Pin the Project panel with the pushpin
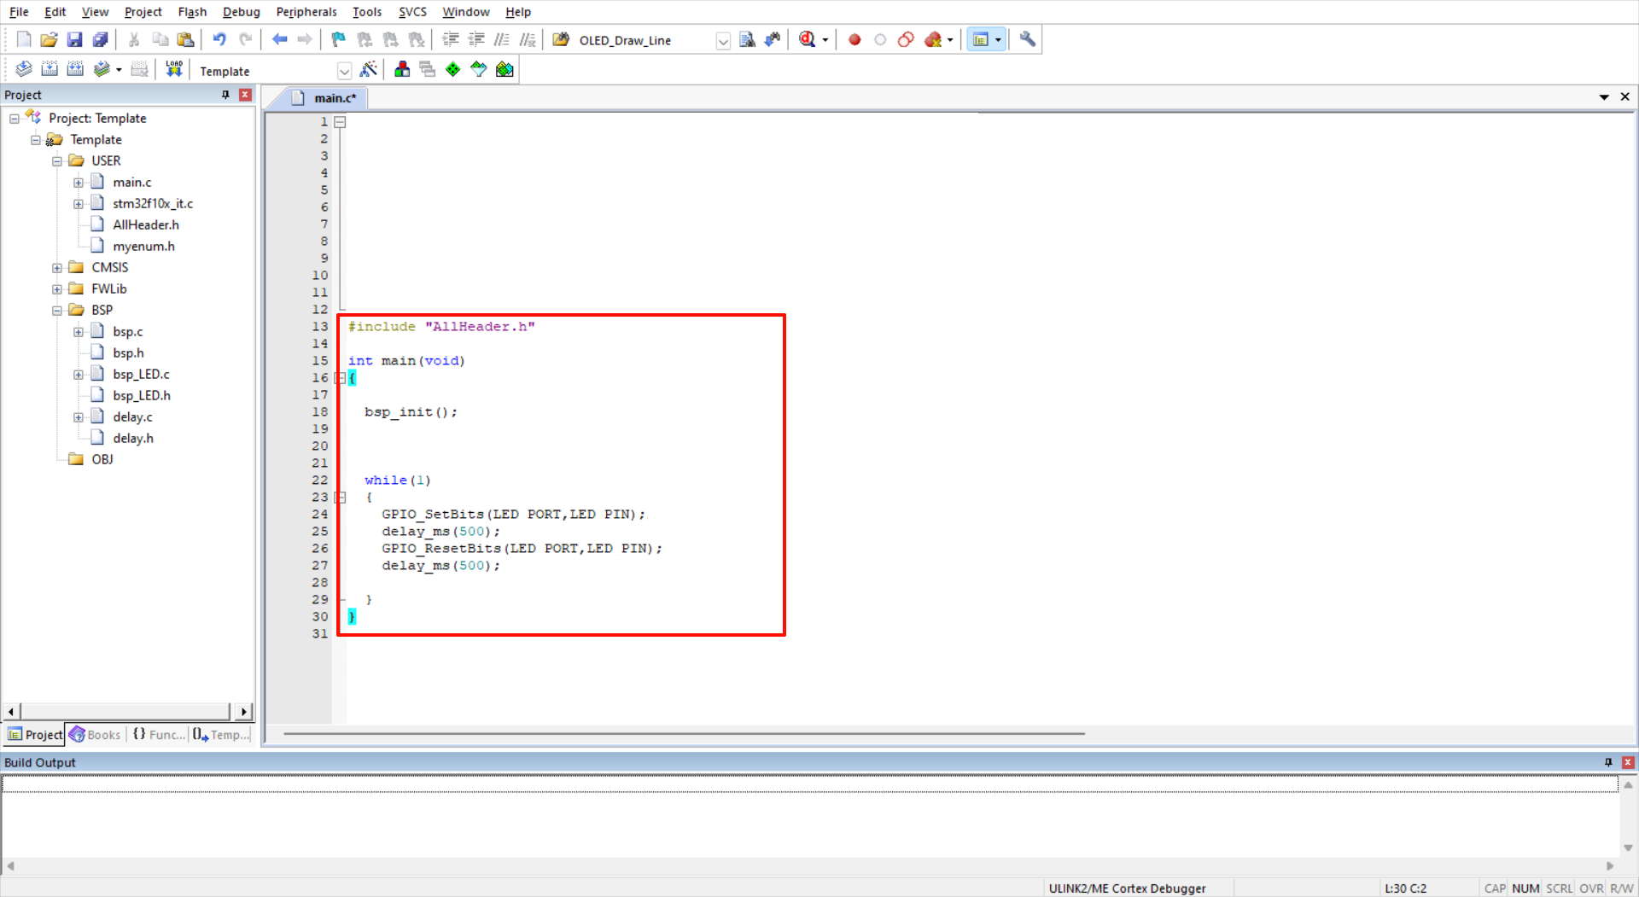 coord(225,95)
